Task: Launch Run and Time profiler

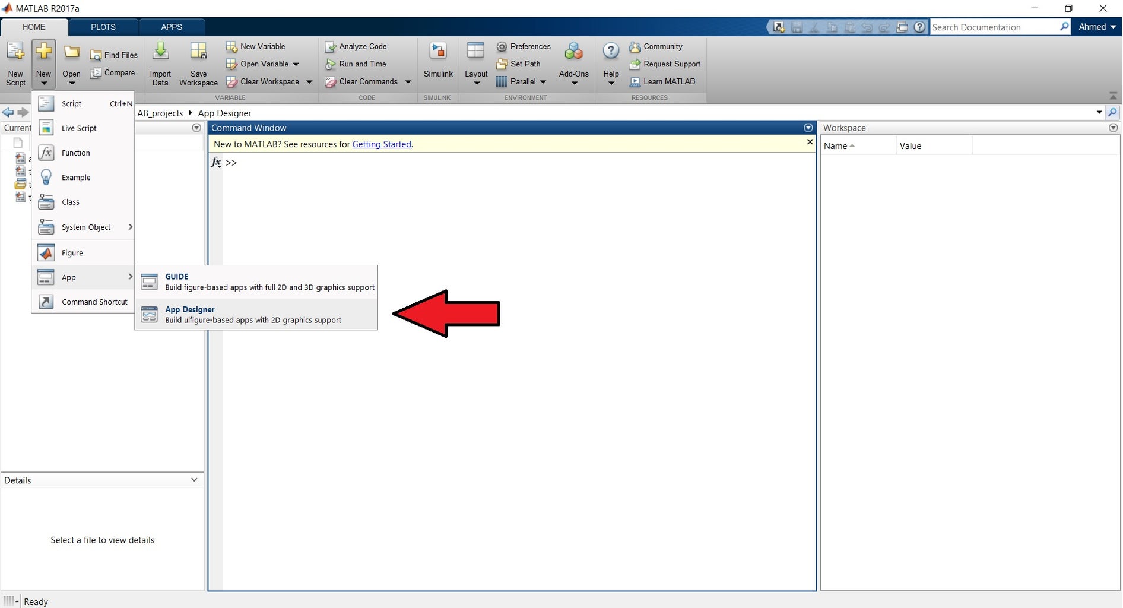Action: click(362, 64)
